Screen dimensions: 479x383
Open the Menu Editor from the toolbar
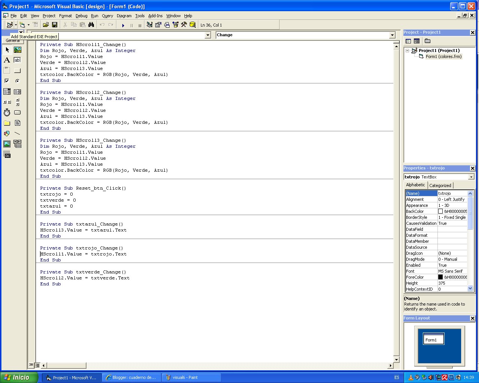click(35, 24)
